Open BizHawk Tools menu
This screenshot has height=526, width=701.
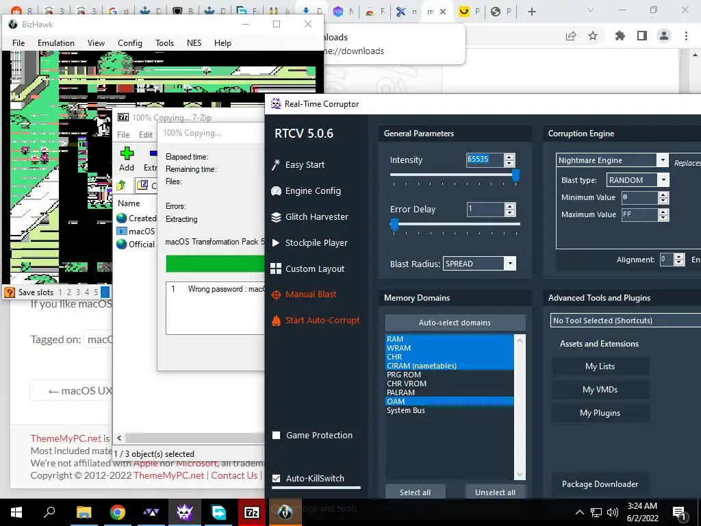pyautogui.click(x=164, y=43)
